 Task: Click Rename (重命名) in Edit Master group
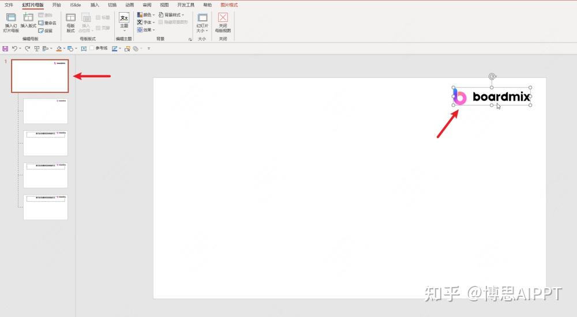(x=47, y=23)
